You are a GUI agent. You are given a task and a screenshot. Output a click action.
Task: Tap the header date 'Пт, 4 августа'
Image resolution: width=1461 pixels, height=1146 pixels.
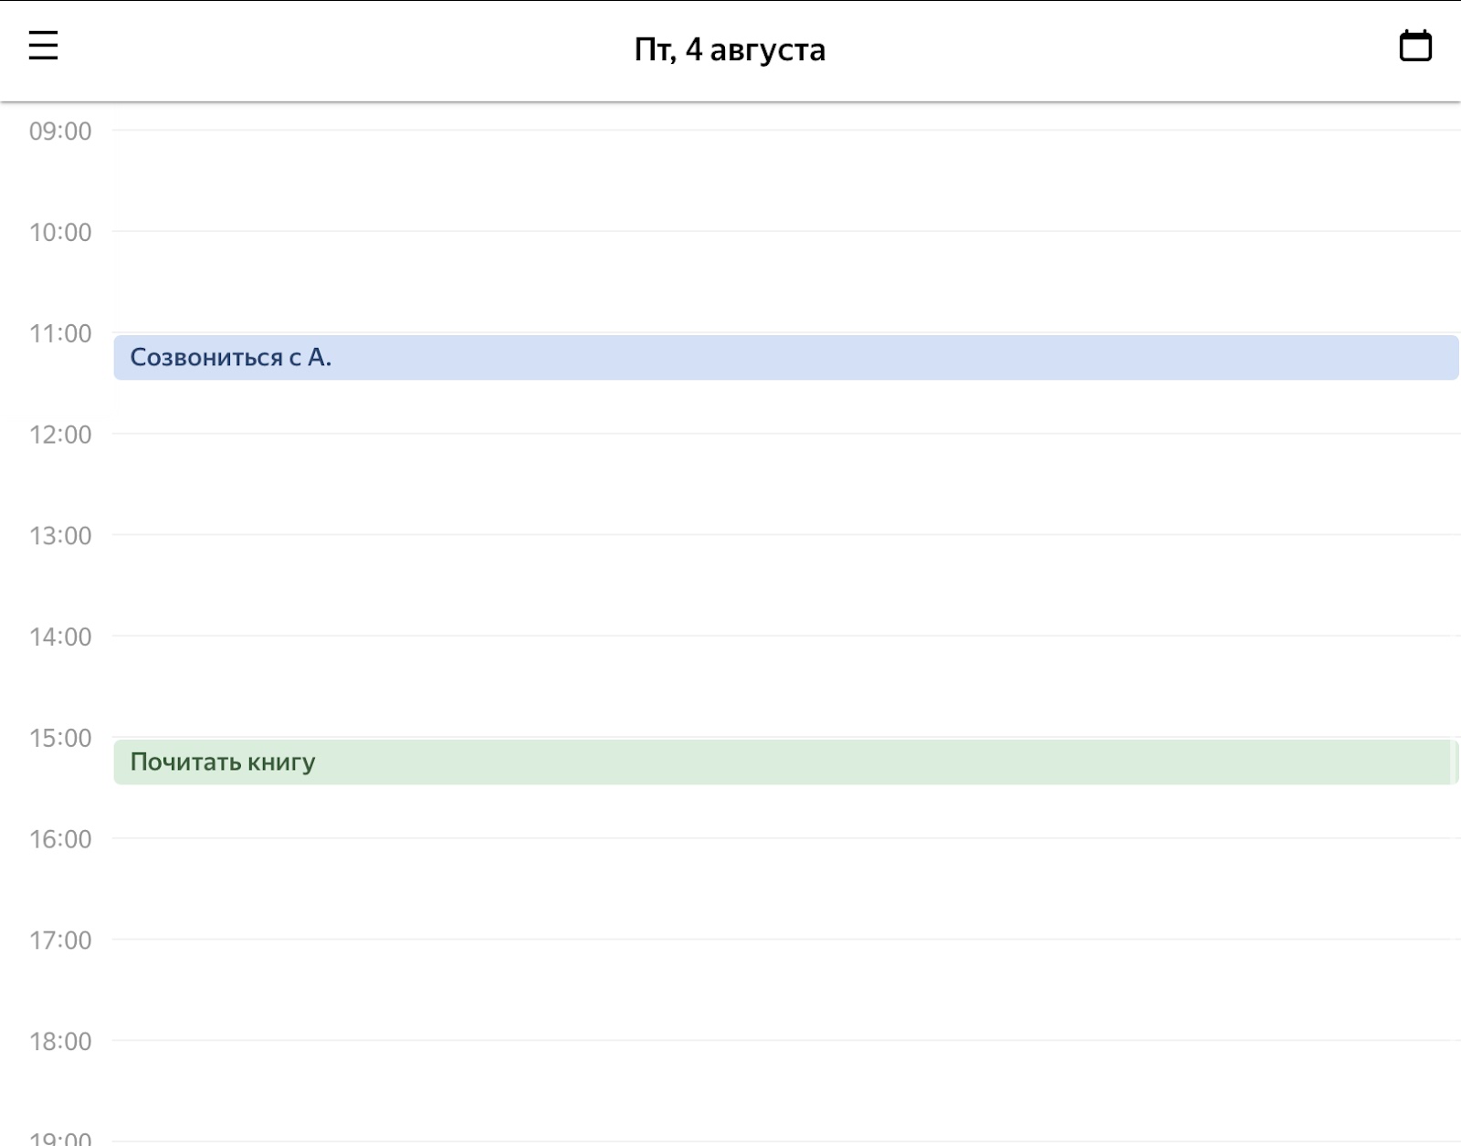click(730, 49)
